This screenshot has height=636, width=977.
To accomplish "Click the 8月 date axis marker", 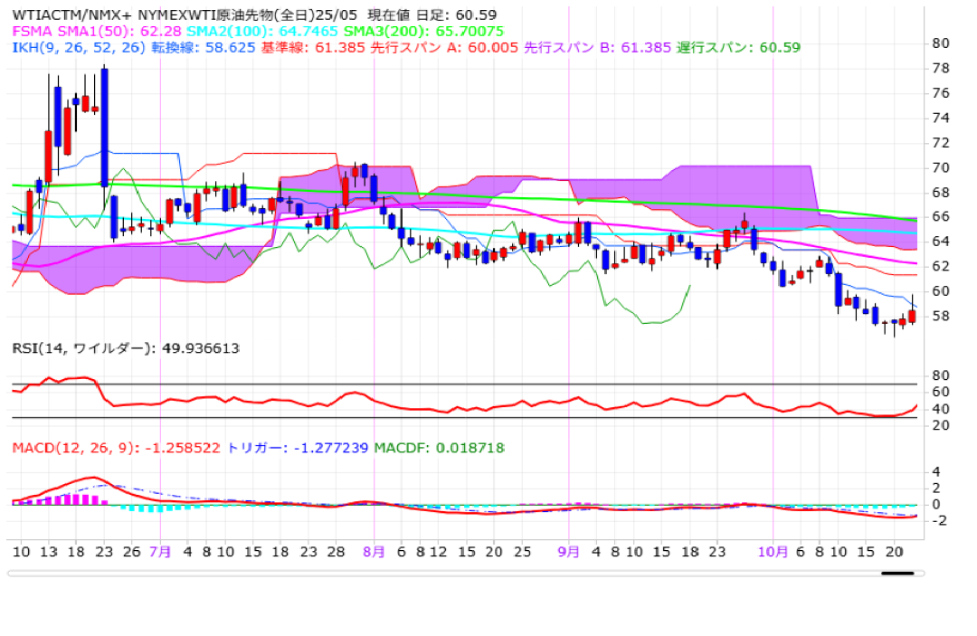I will pos(375,551).
